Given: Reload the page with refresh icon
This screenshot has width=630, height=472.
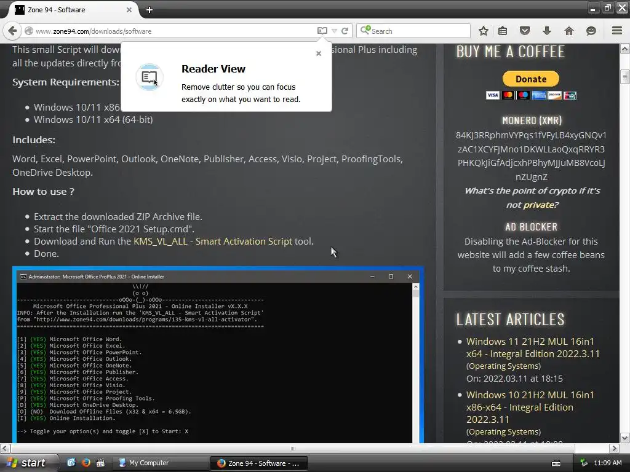Looking at the screenshot, I should click(345, 31).
